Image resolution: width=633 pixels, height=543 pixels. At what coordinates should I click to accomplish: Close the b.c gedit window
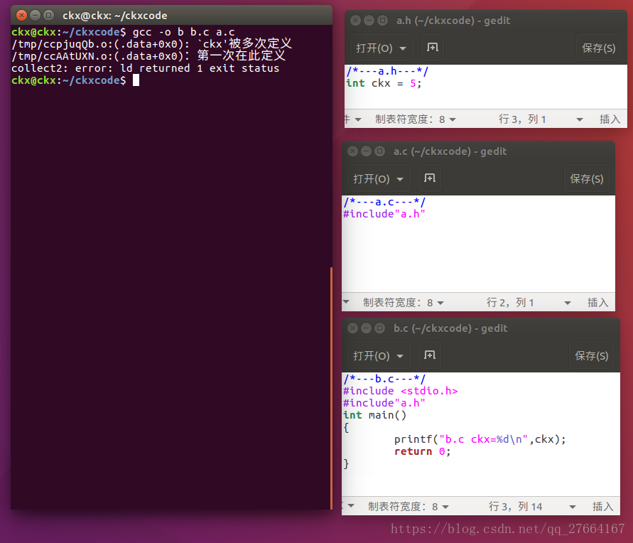352,328
